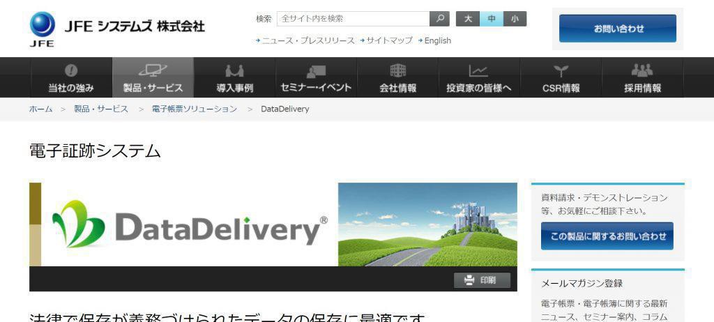Open the 当社の強み menu
714x322 pixels.
[71, 77]
